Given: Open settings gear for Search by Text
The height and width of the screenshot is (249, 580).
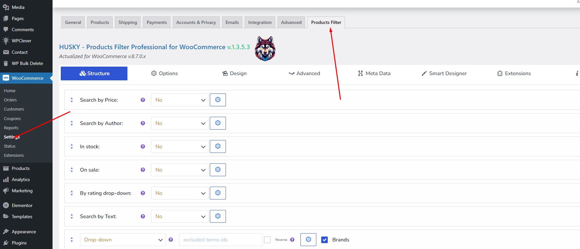Looking at the screenshot, I should 218,216.
